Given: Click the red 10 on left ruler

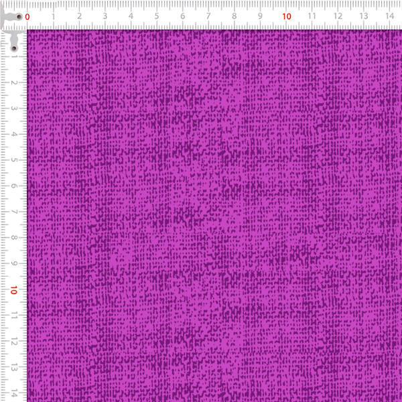Looking at the screenshot, I should [13, 290].
